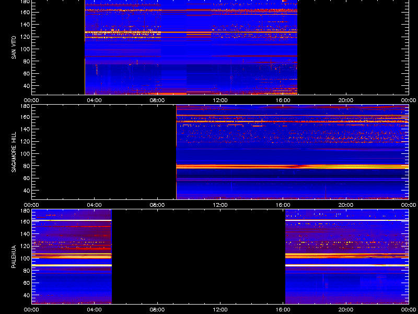Click the 100 frequency label on Sagamore Hill axis
This screenshot has width=418, height=314.
[25, 154]
